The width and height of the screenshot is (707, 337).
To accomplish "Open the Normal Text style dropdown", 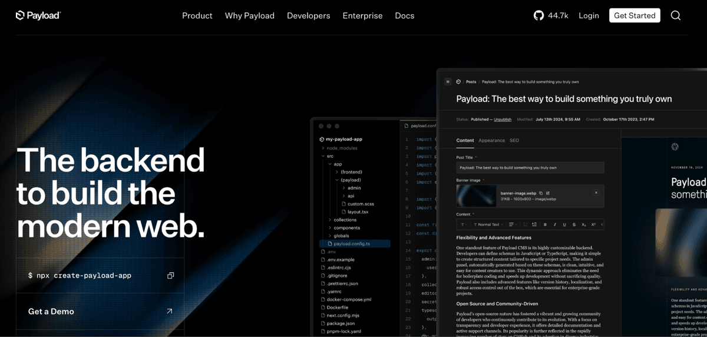I will tap(488, 224).
